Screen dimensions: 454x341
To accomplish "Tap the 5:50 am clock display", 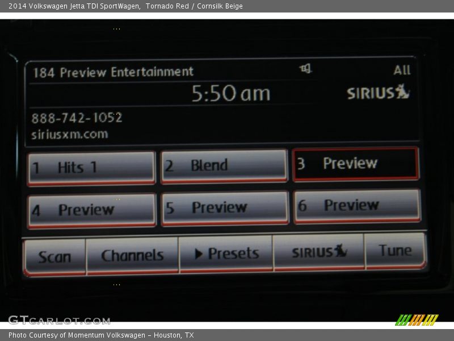I will (x=231, y=93).
